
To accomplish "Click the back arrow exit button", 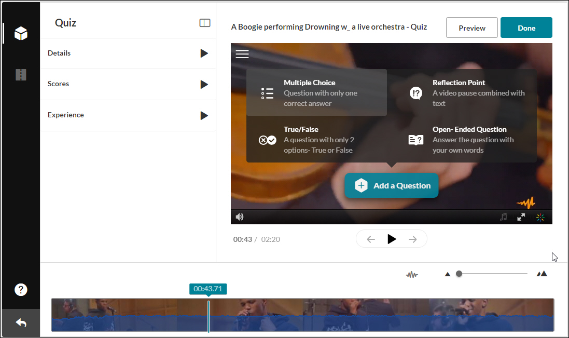I will pyautogui.click(x=21, y=322).
